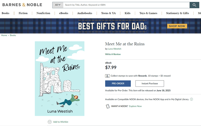Click the Instant Purchase button
Image resolution: width=201 pixels, height=126 pixels.
tap(150, 84)
